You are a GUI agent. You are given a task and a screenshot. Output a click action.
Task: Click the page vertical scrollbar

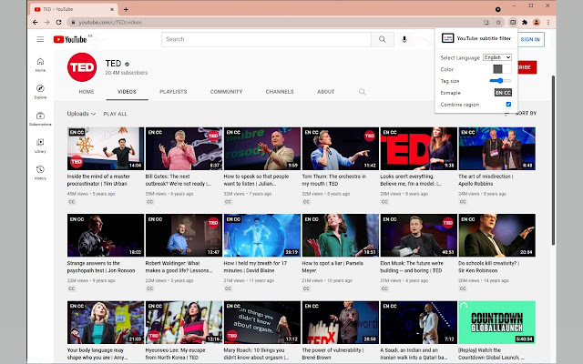pos(553,160)
